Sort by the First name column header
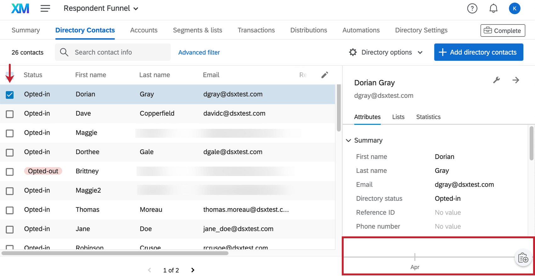Screen dimensions: 535x276 (x=91, y=75)
